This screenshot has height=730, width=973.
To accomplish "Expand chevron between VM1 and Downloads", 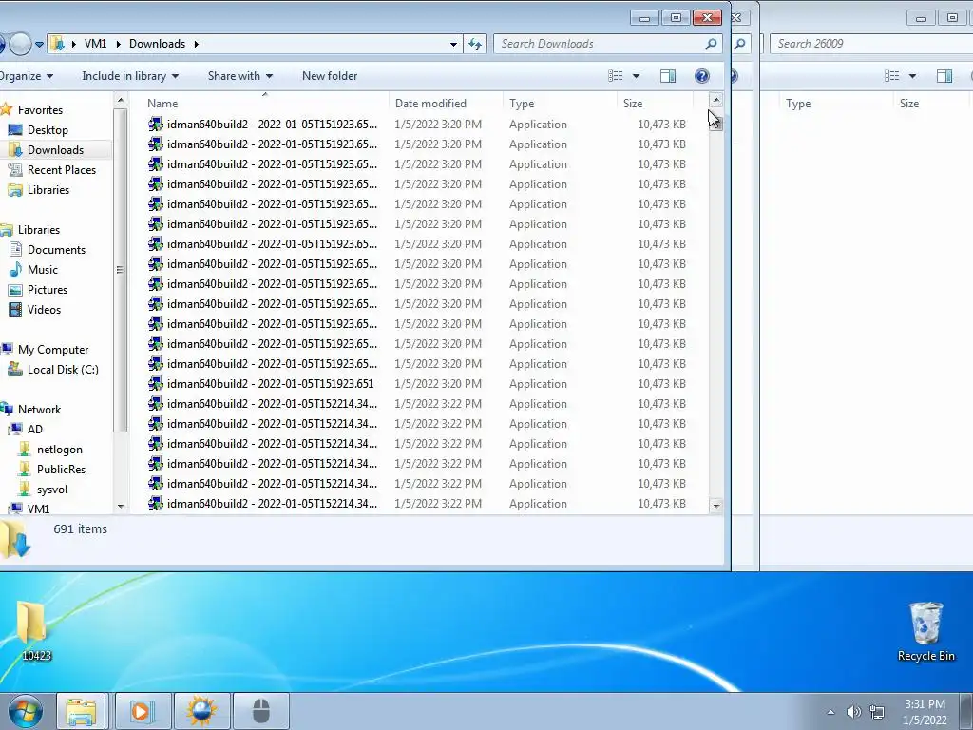I will pyautogui.click(x=118, y=44).
